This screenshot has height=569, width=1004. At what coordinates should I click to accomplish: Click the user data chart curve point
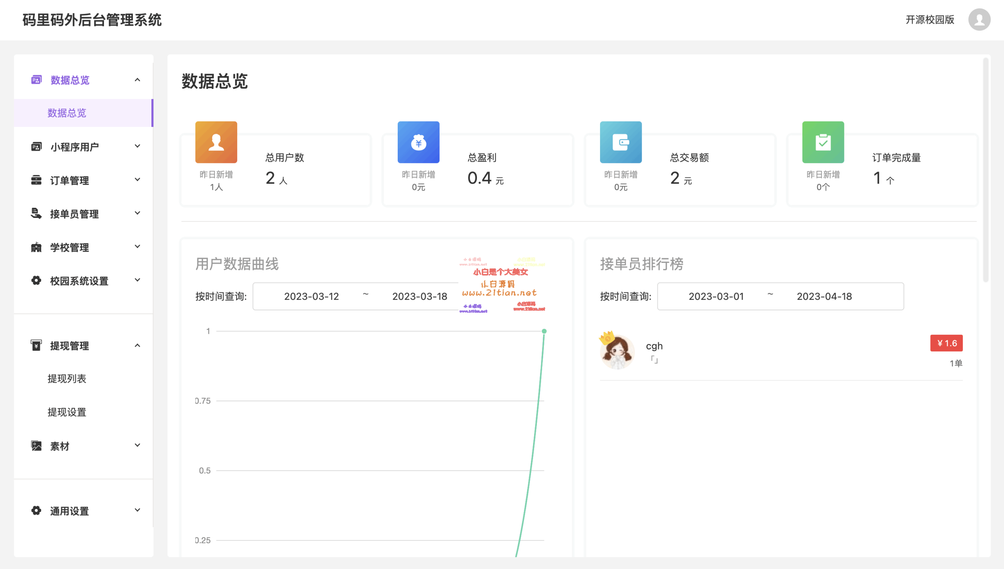click(x=544, y=331)
